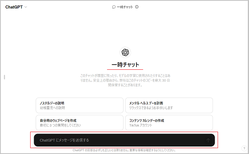The image size is (249, 154).
Task: Click the send arrow button
Action: (x=208, y=140)
